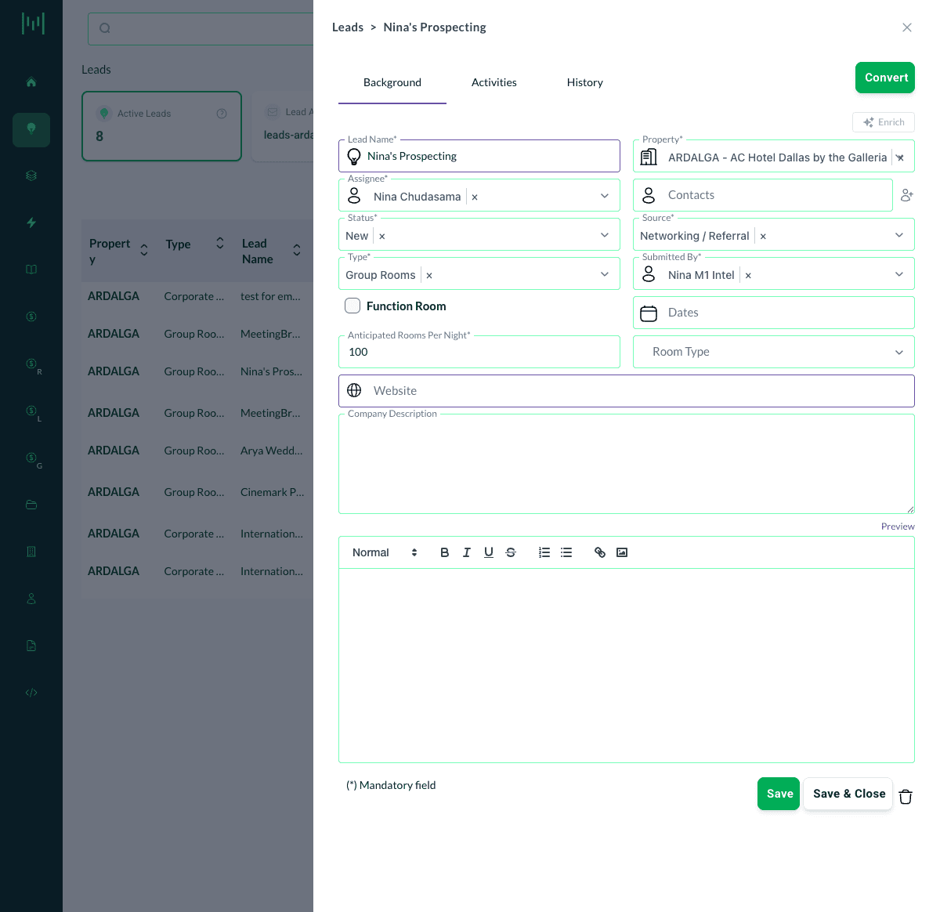Viewport: 940px width, 912px height.
Task: Toggle underline formatting in the editor
Action: [x=489, y=552]
